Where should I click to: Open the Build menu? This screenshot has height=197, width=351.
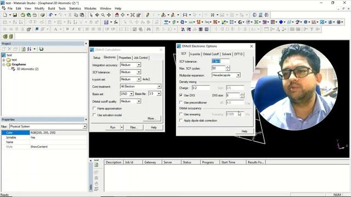coord(52,9)
